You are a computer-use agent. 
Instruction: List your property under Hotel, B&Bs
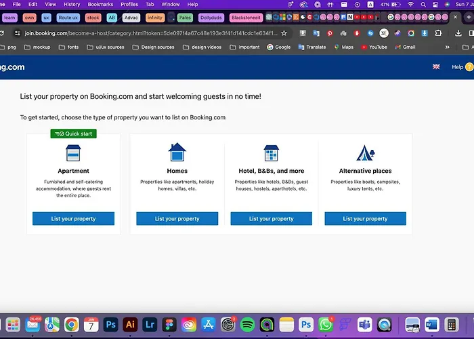pyautogui.click(x=271, y=218)
